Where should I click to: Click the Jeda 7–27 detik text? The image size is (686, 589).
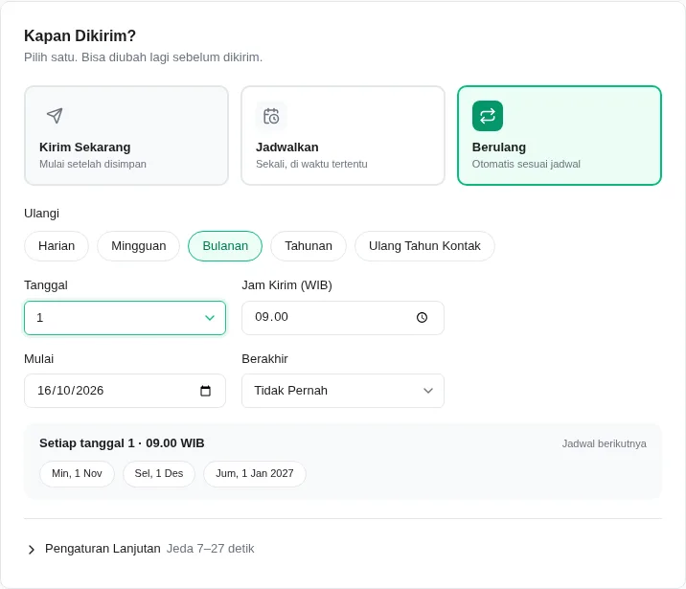[211, 549]
